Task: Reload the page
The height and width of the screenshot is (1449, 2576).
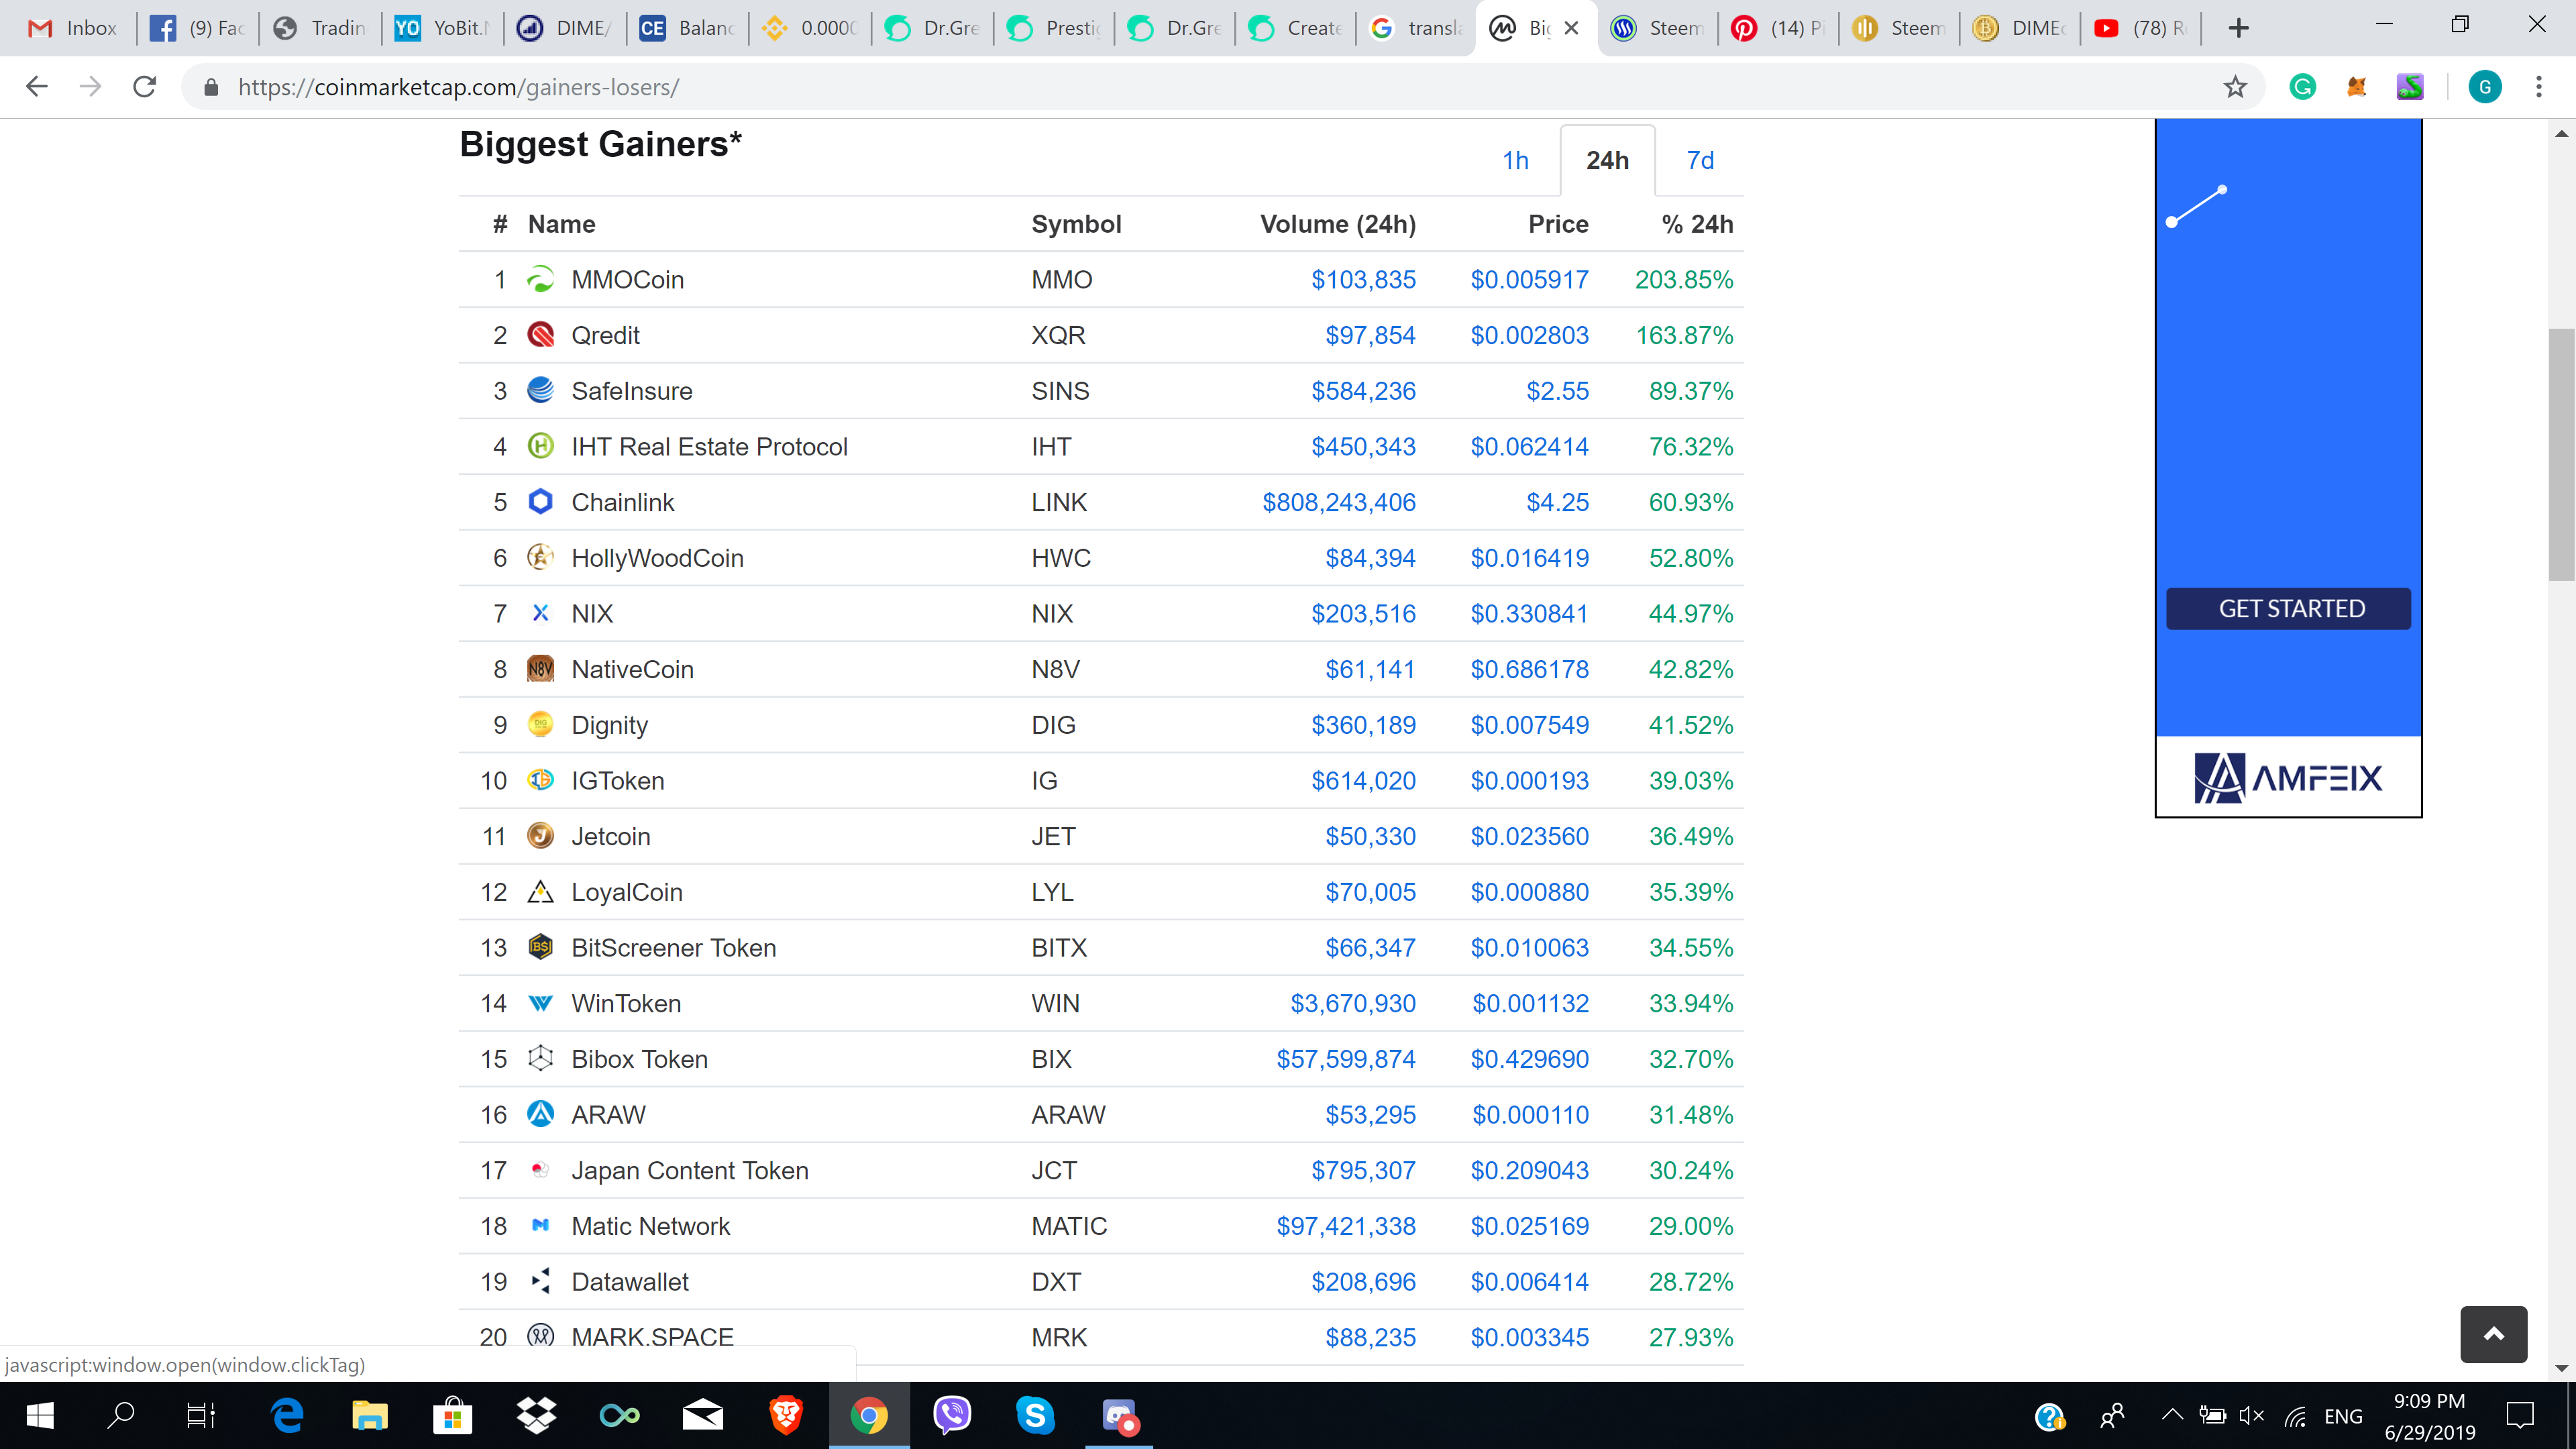Action: (145, 87)
